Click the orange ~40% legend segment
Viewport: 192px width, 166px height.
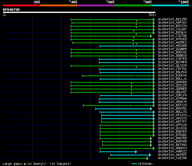click(59, 5)
